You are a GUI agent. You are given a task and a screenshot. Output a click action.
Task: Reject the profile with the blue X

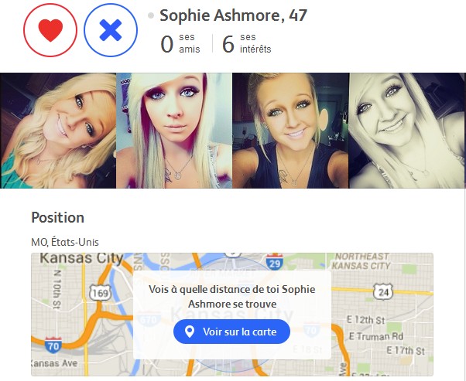pyautogui.click(x=111, y=30)
